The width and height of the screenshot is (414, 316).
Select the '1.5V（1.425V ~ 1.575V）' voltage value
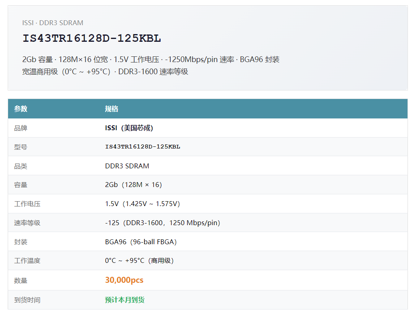click(x=143, y=204)
